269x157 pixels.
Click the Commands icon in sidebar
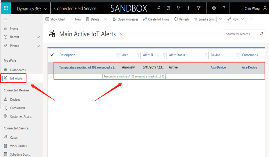coord(6,108)
